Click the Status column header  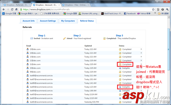tap(121, 46)
